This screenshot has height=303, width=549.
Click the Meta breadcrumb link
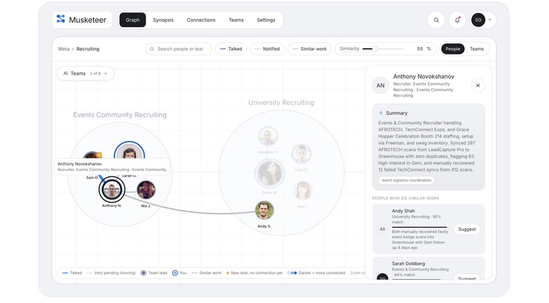(x=64, y=49)
